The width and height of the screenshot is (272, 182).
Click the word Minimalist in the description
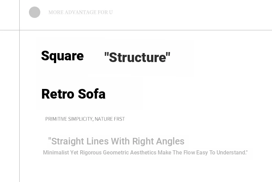click(56, 153)
